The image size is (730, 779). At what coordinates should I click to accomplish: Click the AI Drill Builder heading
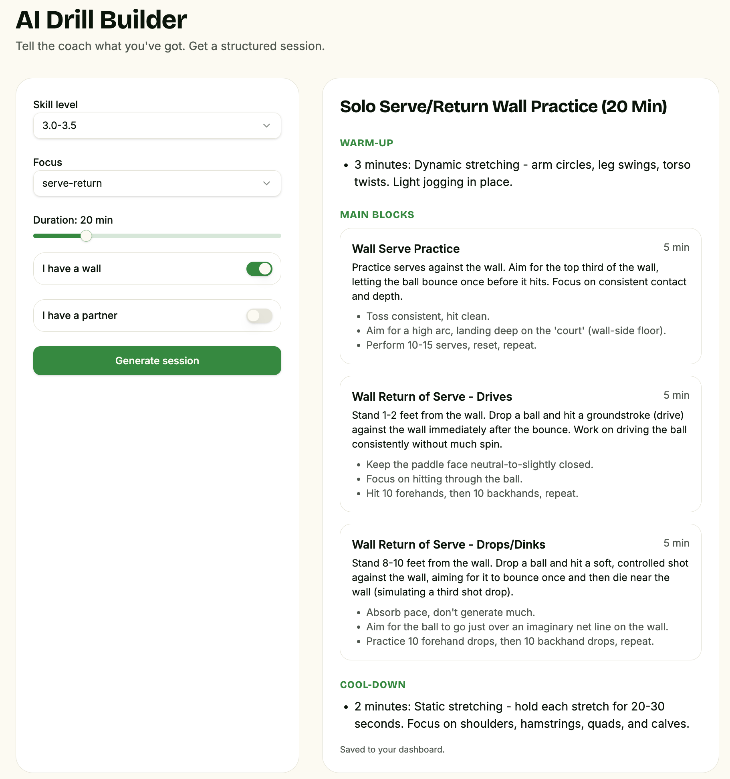101,20
